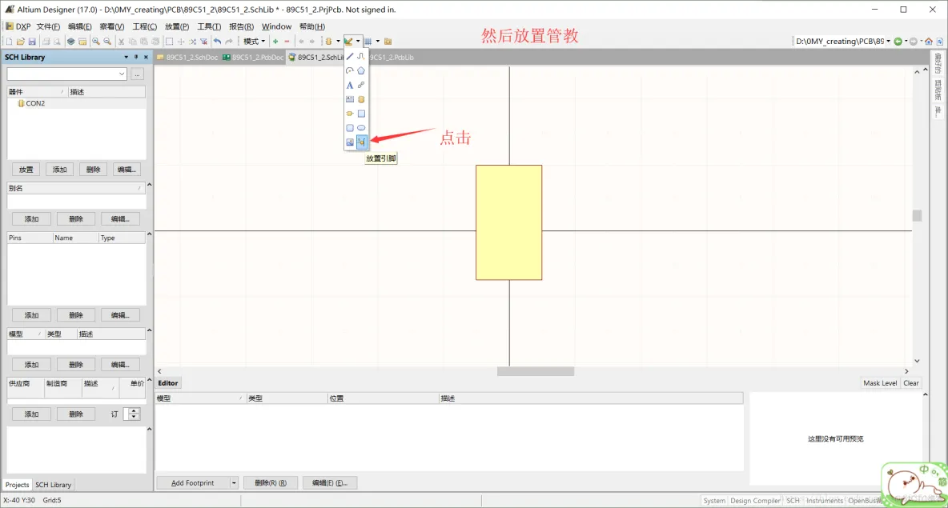Screen dimensions: 948x508
Task: Click the select inside area rectangle icon
Action: [169, 42]
